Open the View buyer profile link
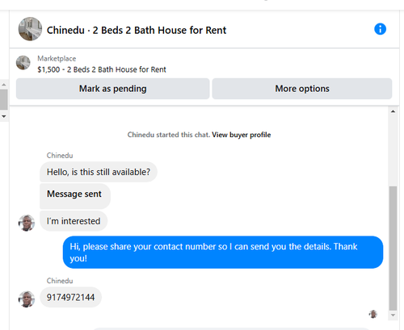This screenshot has width=404, height=330. coord(242,135)
